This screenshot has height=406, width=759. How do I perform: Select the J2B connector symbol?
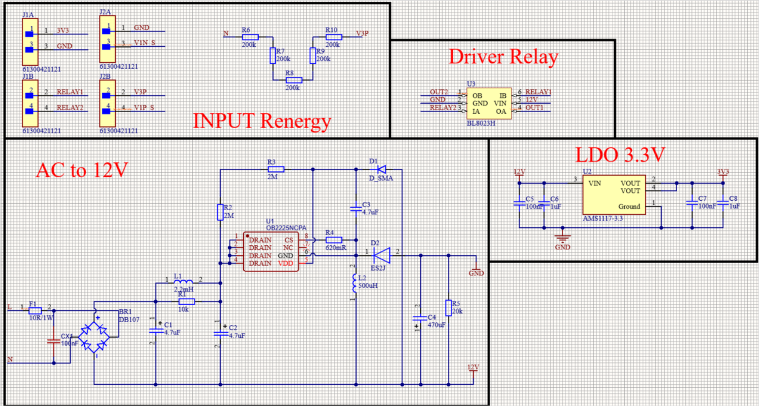pos(107,103)
